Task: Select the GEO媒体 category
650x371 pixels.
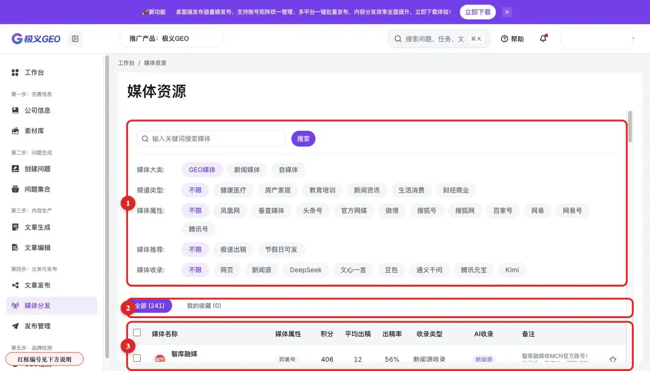Action: [202, 170]
